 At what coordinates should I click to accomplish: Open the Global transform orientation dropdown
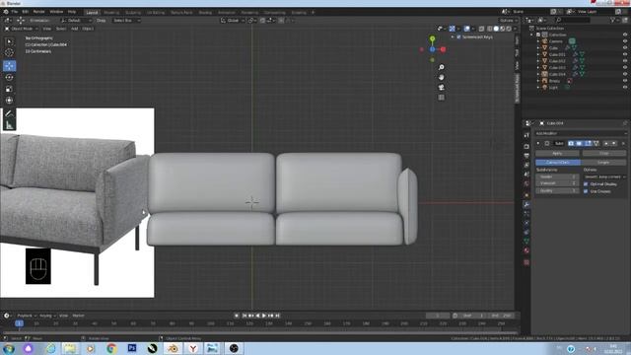coord(233,20)
